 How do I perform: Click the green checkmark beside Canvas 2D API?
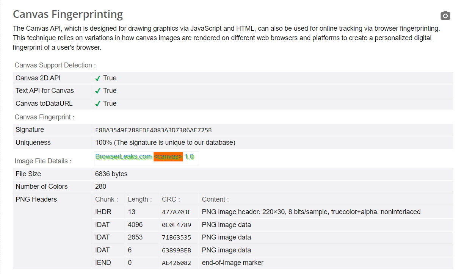[x=98, y=78]
